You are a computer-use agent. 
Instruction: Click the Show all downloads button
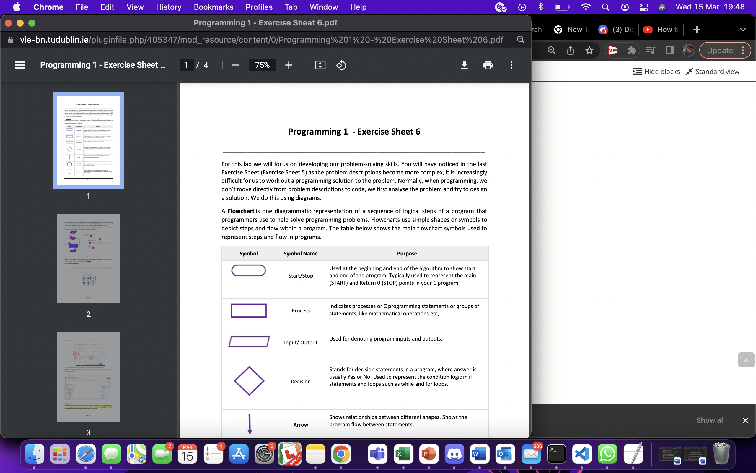pyautogui.click(x=711, y=420)
